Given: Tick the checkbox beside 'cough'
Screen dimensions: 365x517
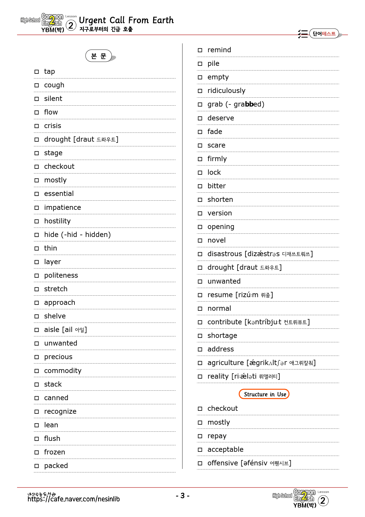Looking at the screenshot, I should pyautogui.click(x=36, y=85).
